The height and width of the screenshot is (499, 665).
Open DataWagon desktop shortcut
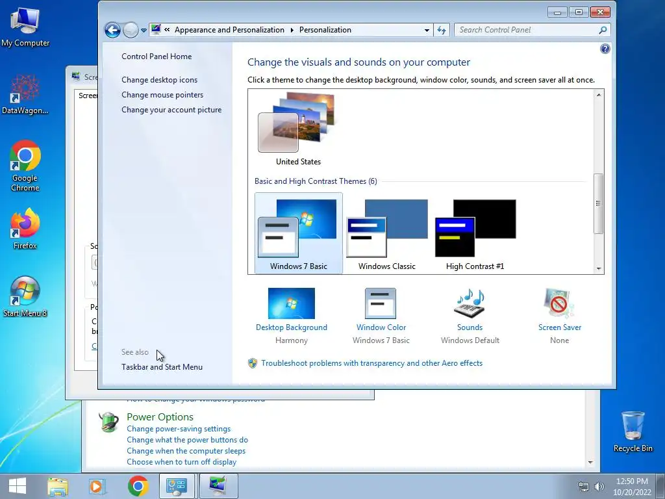25,94
